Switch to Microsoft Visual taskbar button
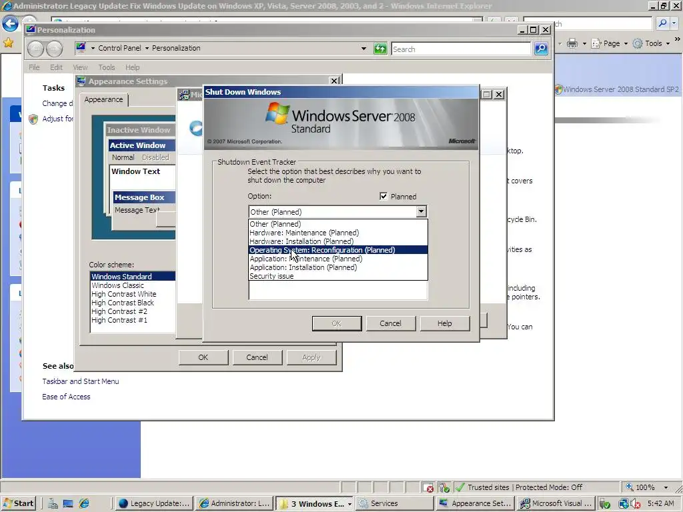The image size is (683, 512). pyautogui.click(x=556, y=503)
